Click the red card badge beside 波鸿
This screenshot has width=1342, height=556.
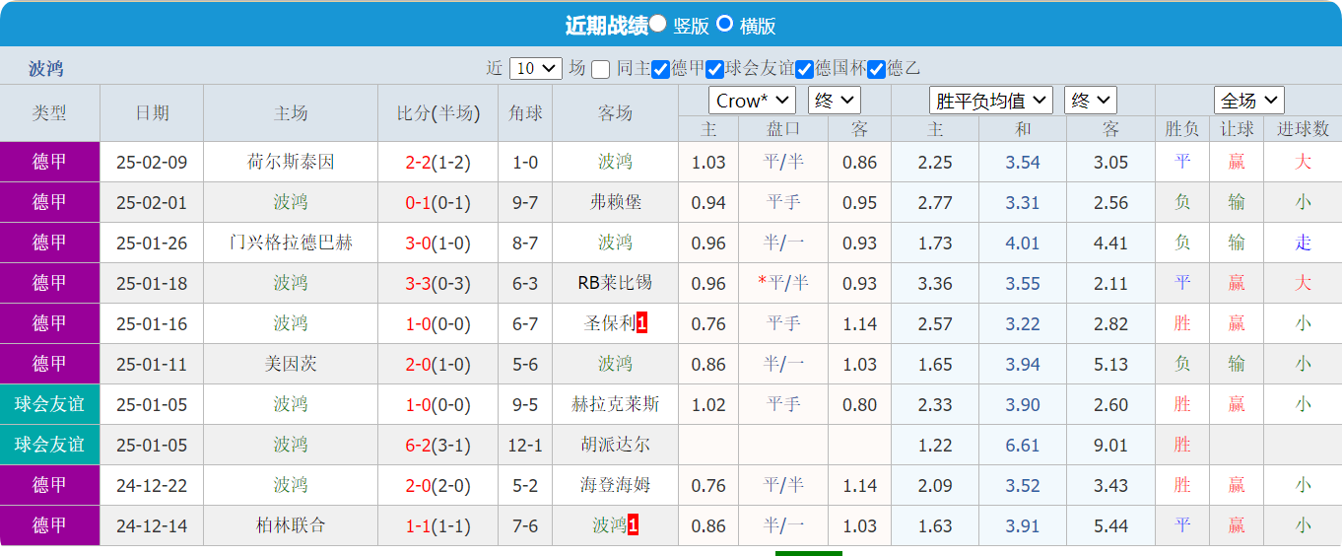[633, 525]
